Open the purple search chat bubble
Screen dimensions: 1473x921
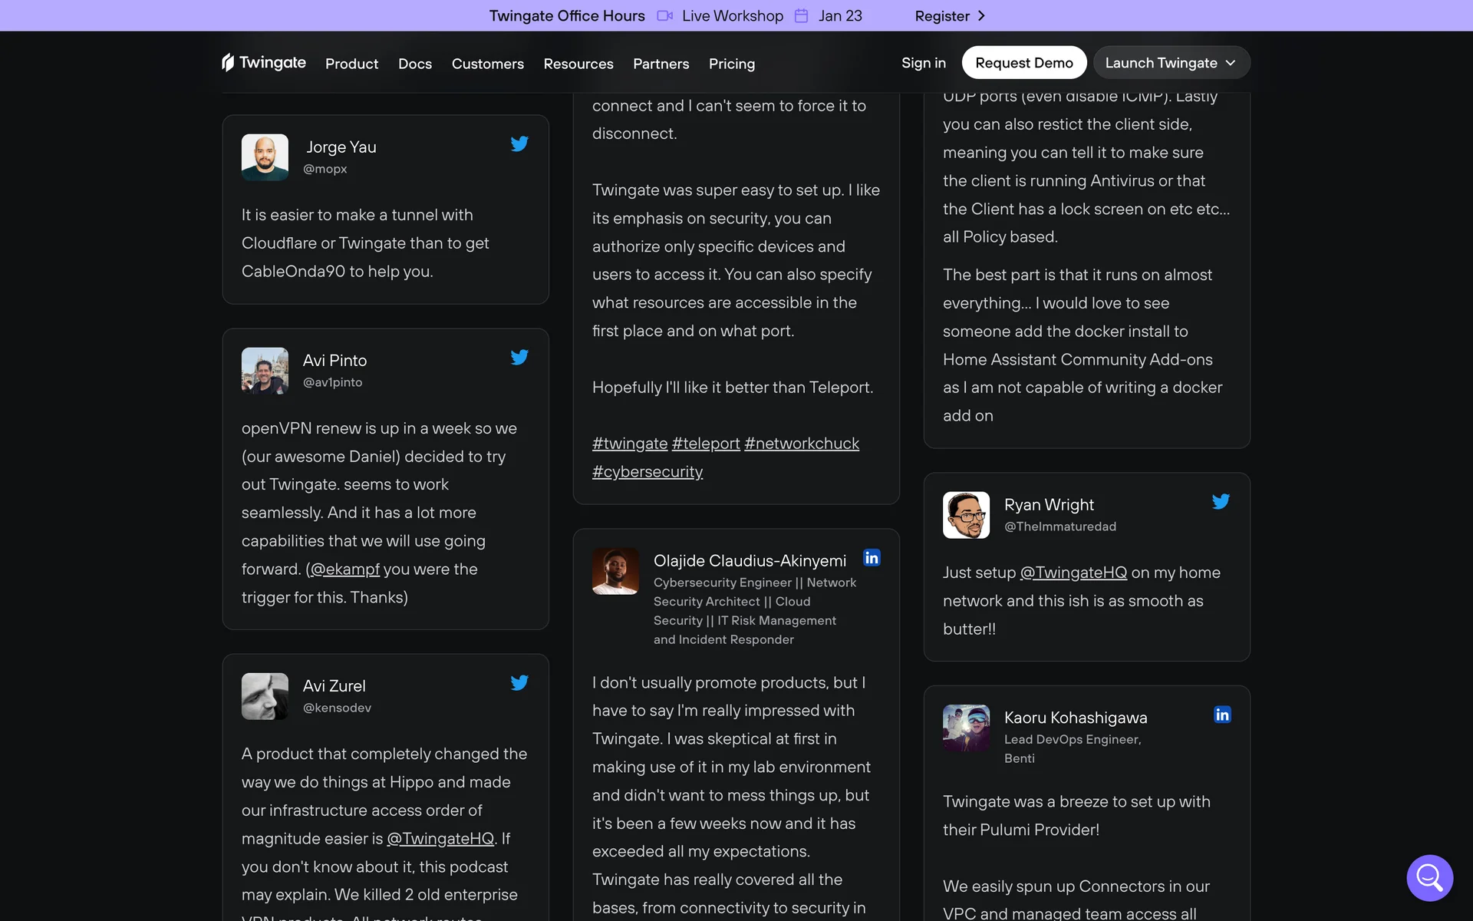coord(1429,877)
